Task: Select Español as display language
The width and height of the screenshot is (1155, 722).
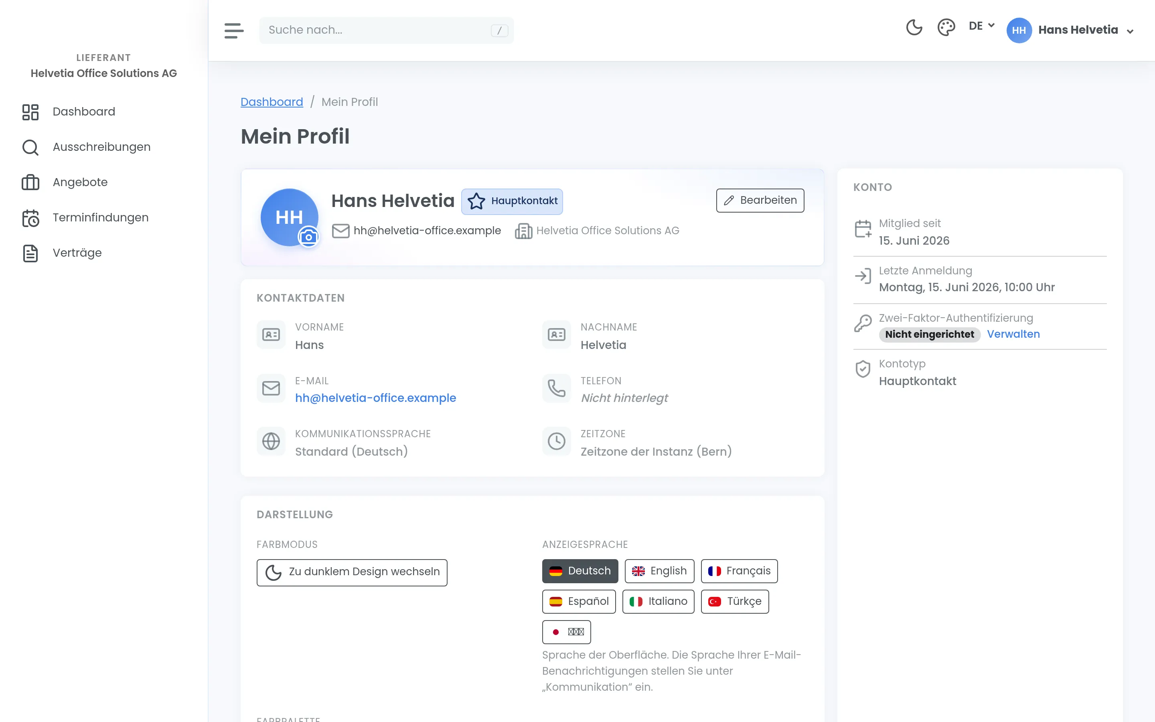Action: (x=578, y=602)
